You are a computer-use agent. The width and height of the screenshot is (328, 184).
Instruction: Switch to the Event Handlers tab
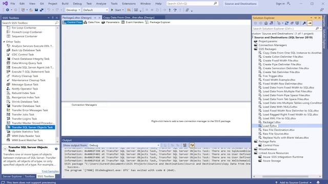pyautogui.click(x=132, y=22)
